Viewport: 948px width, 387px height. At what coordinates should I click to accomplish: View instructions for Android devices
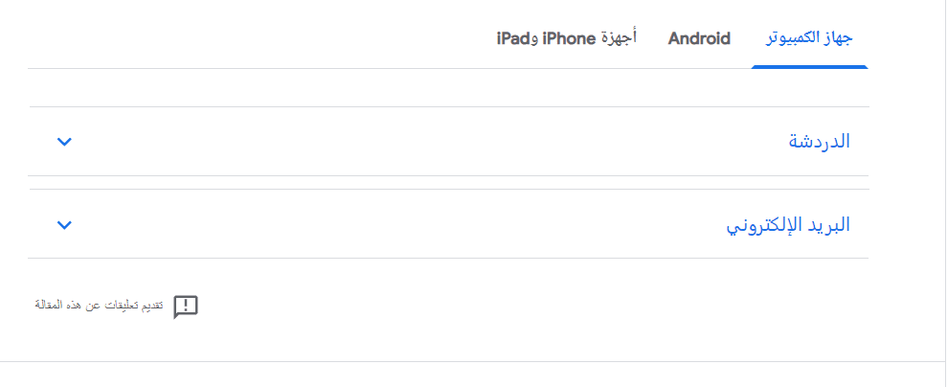699,39
